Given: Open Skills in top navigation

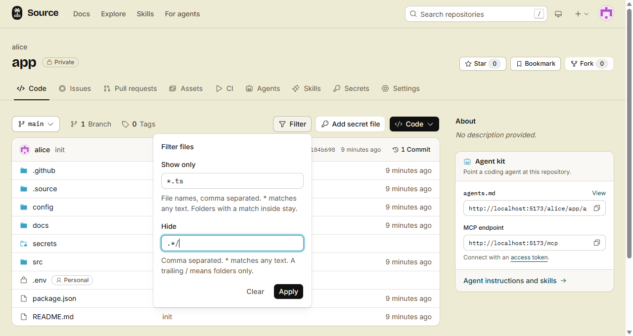Looking at the screenshot, I should pos(145,14).
